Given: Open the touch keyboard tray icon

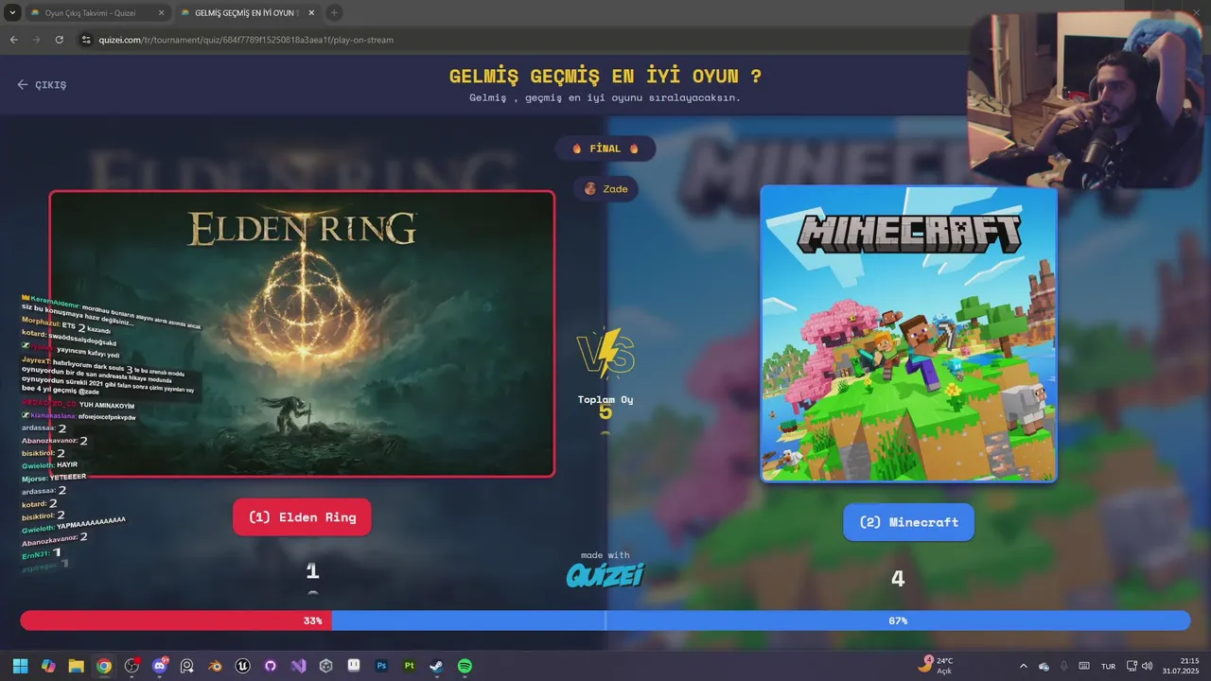Looking at the screenshot, I should pos(1084,666).
